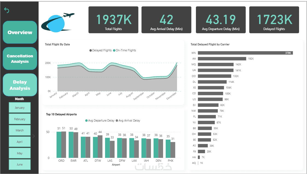307x174 pixels.
Task: Click ORD teal departure delay bar
Action: coord(59,145)
